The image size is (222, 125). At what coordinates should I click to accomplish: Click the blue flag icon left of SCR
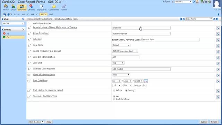5,14
